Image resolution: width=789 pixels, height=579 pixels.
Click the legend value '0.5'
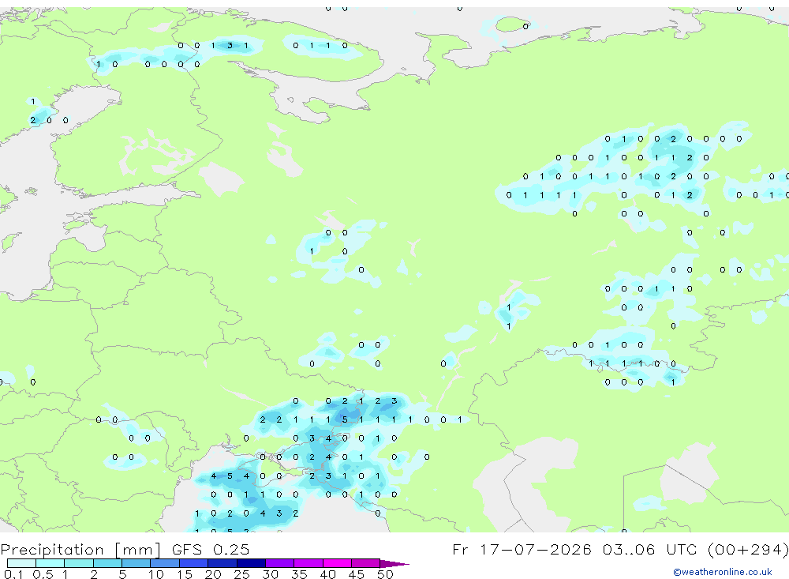click(x=43, y=574)
